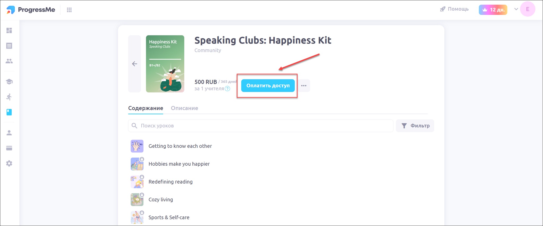
Task: Open the bookmarked book catalog icon
Action: pos(9,112)
